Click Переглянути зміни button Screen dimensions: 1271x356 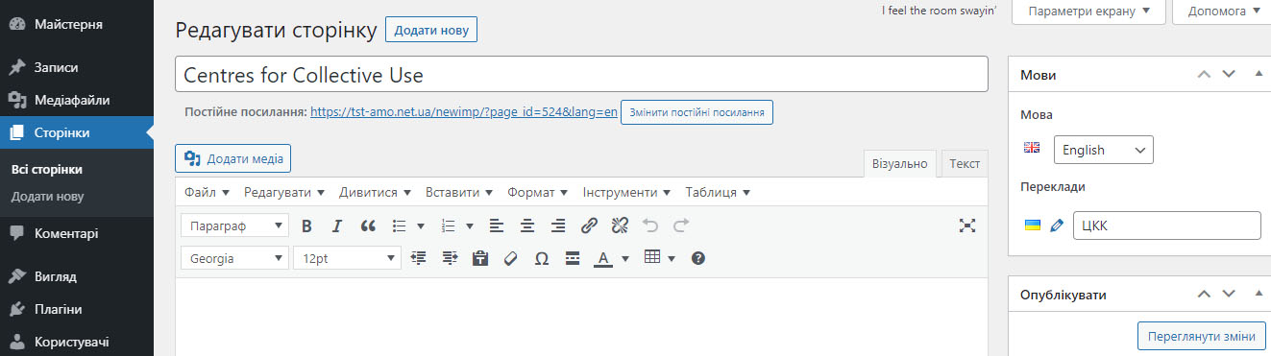1202,336
